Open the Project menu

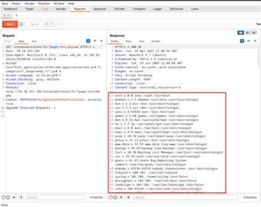[16, 4]
